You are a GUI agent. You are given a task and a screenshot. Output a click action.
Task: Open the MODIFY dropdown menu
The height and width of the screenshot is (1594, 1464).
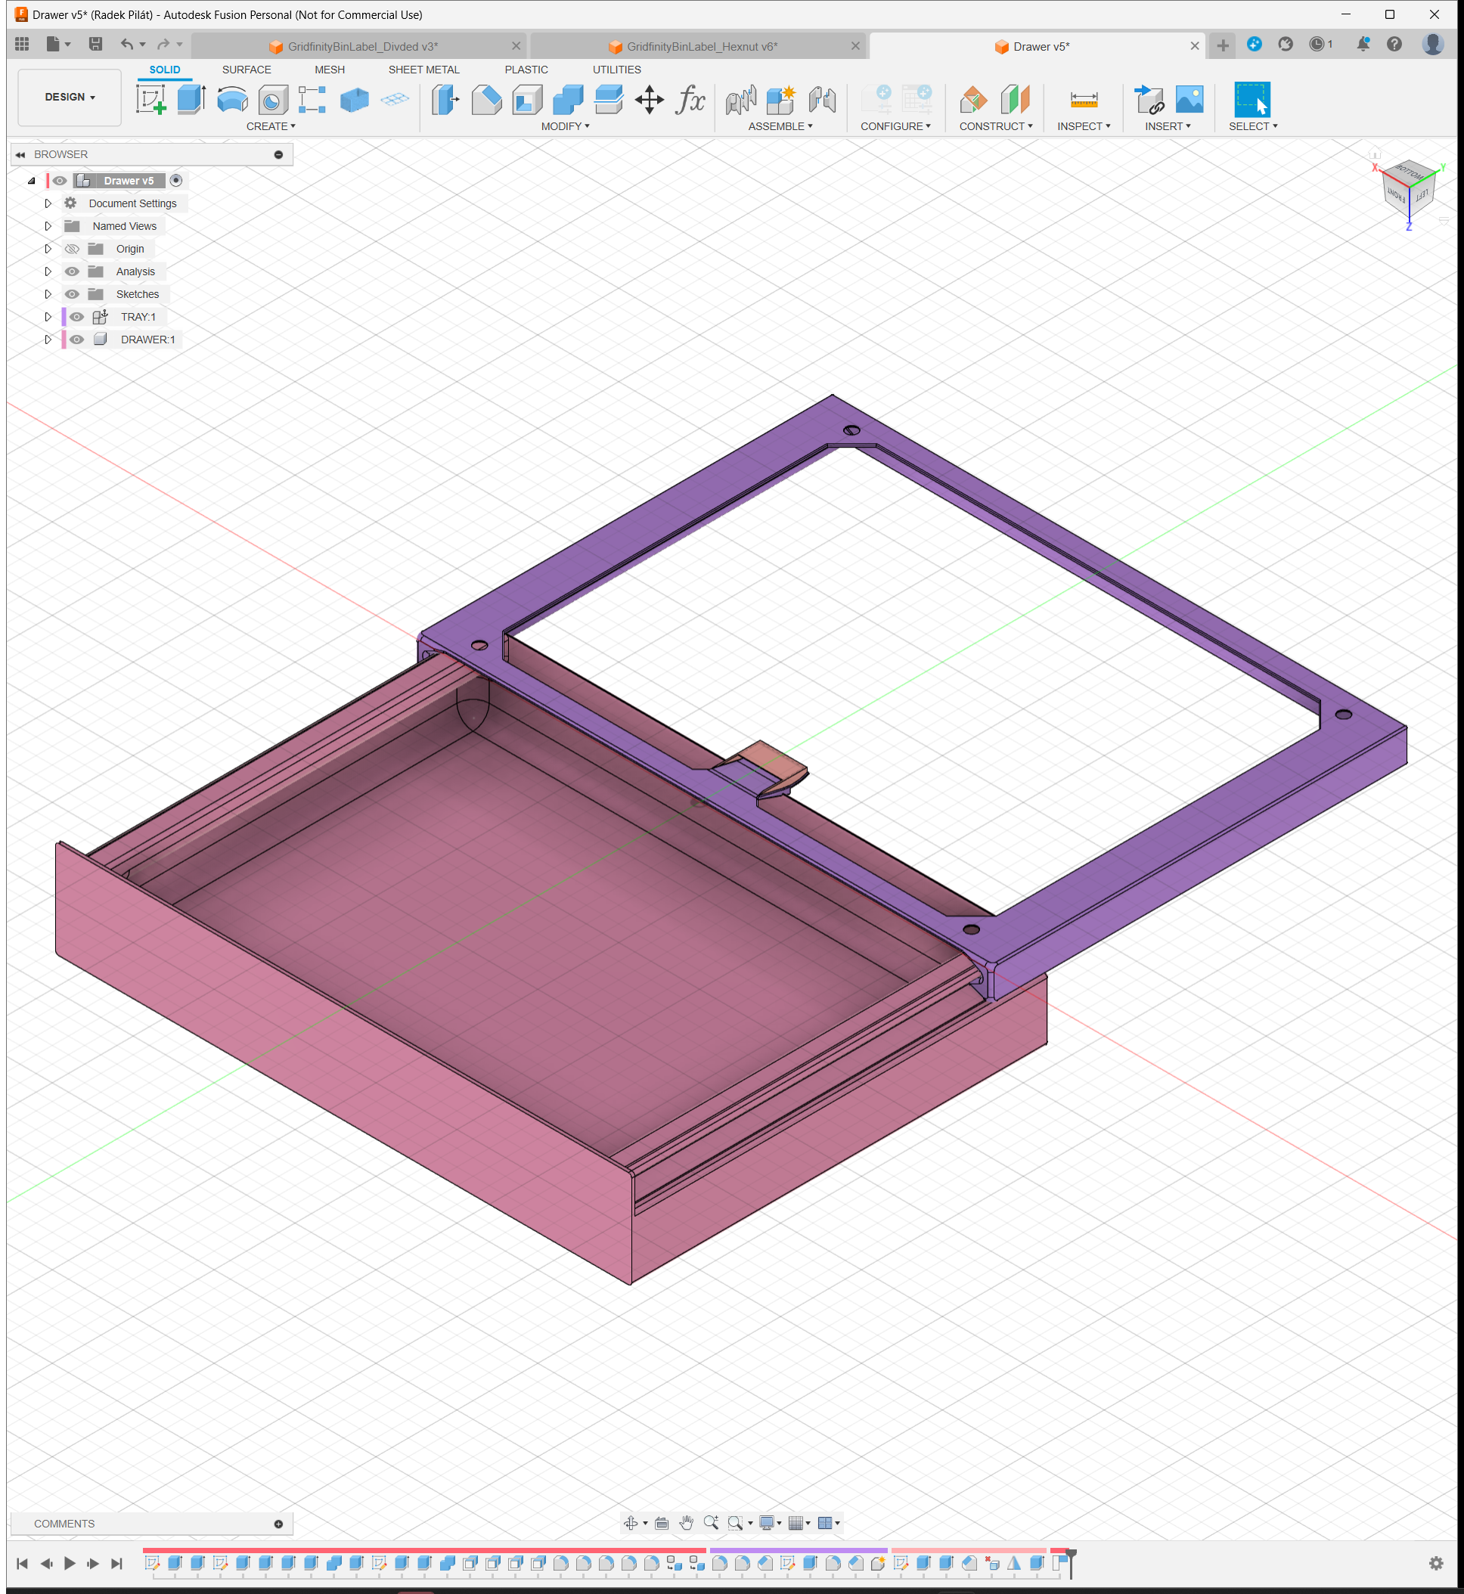[566, 127]
